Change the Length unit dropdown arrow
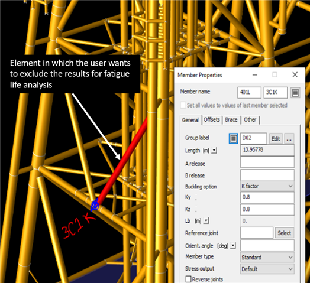The width and height of the screenshot is (310, 283). tap(214, 151)
